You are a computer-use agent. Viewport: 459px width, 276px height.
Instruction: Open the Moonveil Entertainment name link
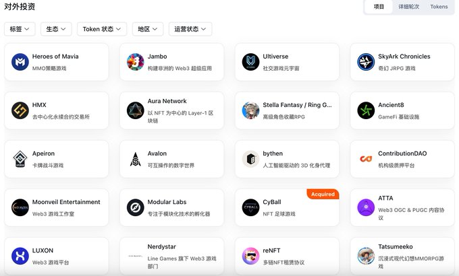[x=66, y=202]
